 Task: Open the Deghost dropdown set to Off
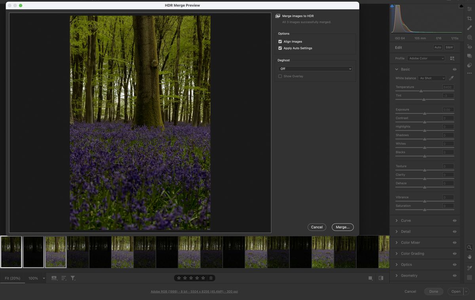pyautogui.click(x=315, y=68)
